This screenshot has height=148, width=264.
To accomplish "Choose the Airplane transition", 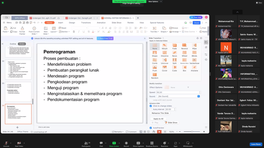I will coord(194,69).
